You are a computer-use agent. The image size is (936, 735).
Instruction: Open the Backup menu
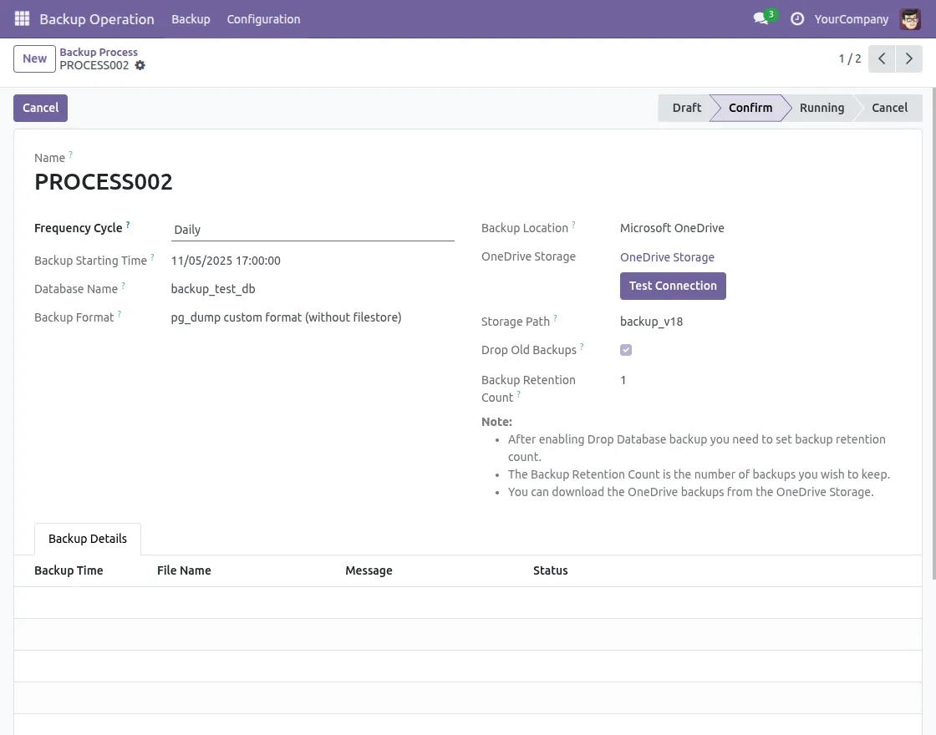click(x=191, y=18)
